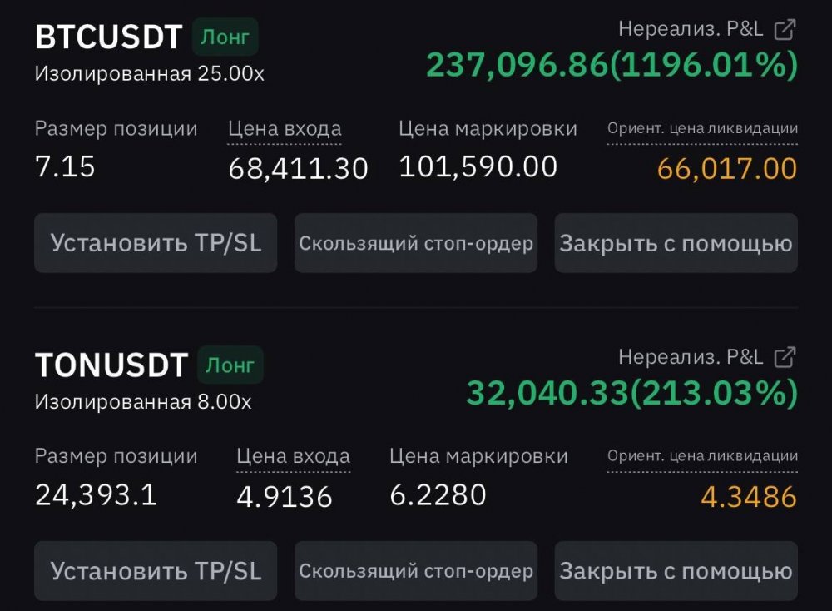Image resolution: width=832 pixels, height=611 pixels.
Task: Open Скользящий стоп-ордер for TONUSDT
Action: 416,571
